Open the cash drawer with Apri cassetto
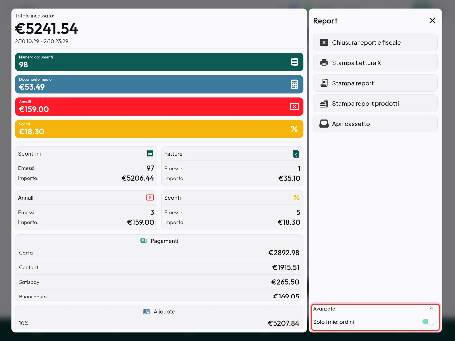 (x=375, y=124)
